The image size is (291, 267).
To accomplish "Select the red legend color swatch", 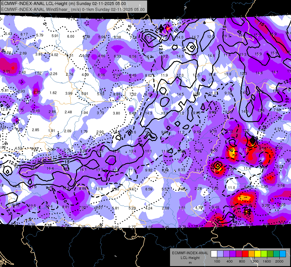I will [245, 254].
